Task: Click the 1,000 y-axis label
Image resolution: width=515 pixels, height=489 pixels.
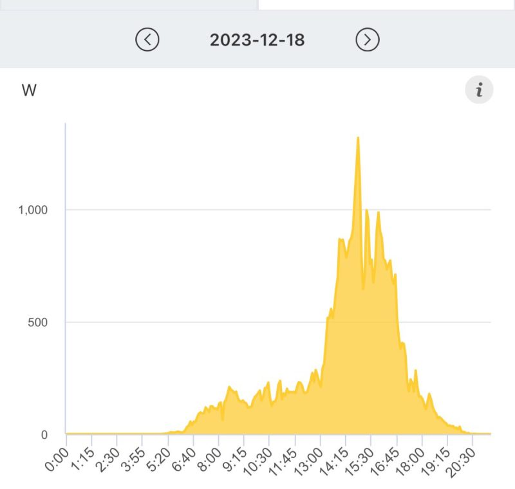Action: click(33, 210)
